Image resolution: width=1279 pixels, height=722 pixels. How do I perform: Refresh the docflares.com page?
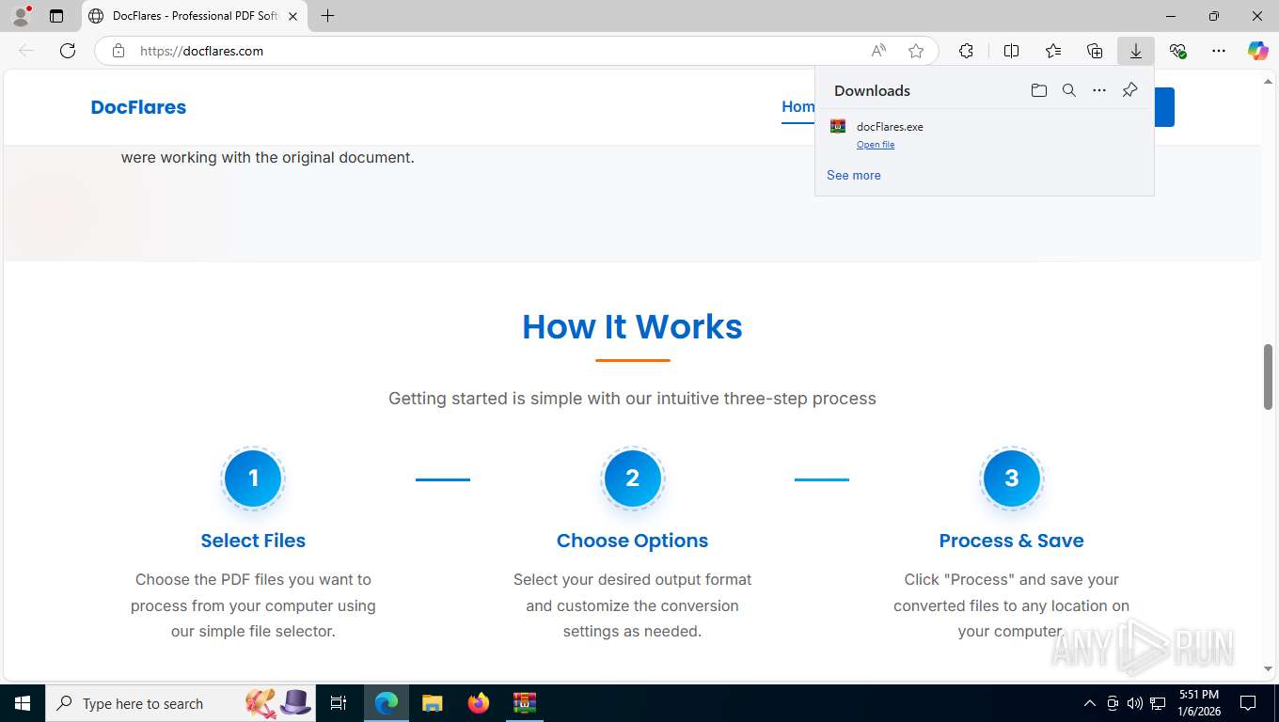pos(68,51)
